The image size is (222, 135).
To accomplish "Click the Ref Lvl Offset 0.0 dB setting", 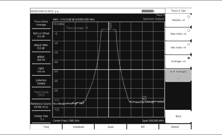I will point(41,35).
